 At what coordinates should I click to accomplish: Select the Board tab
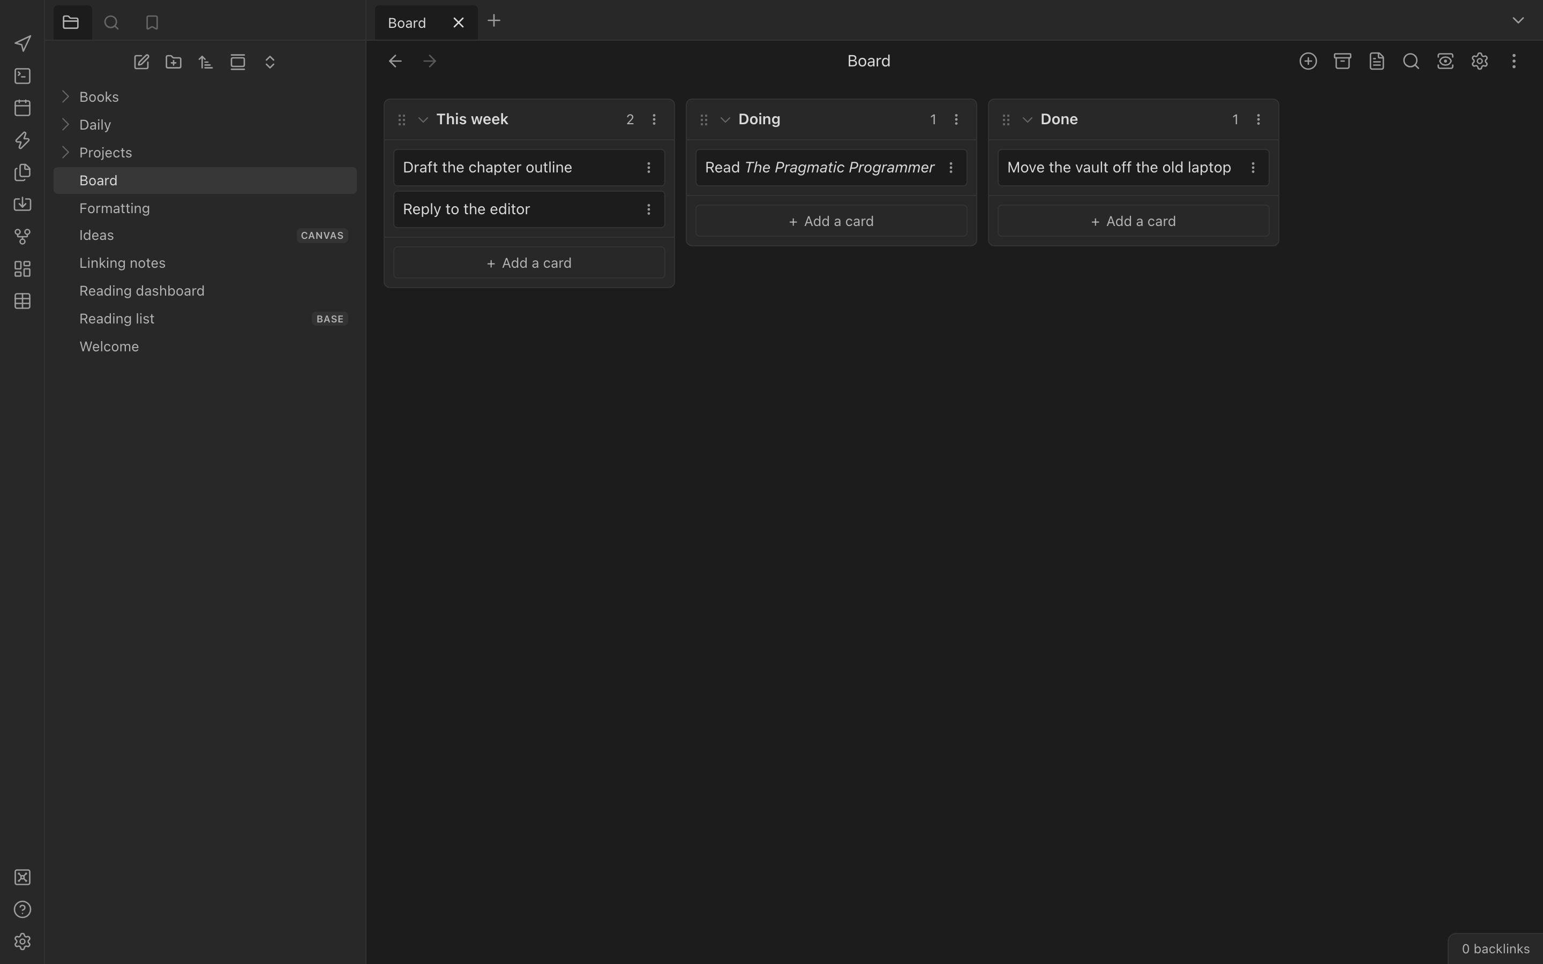(x=407, y=23)
